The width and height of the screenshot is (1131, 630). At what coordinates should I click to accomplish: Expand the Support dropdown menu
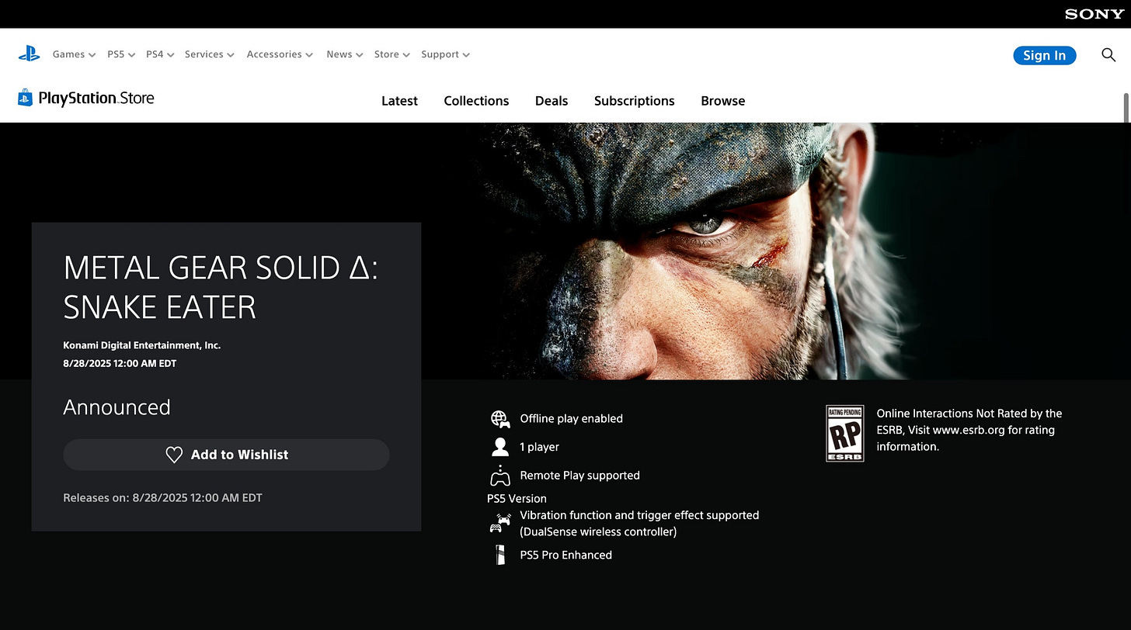click(446, 54)
